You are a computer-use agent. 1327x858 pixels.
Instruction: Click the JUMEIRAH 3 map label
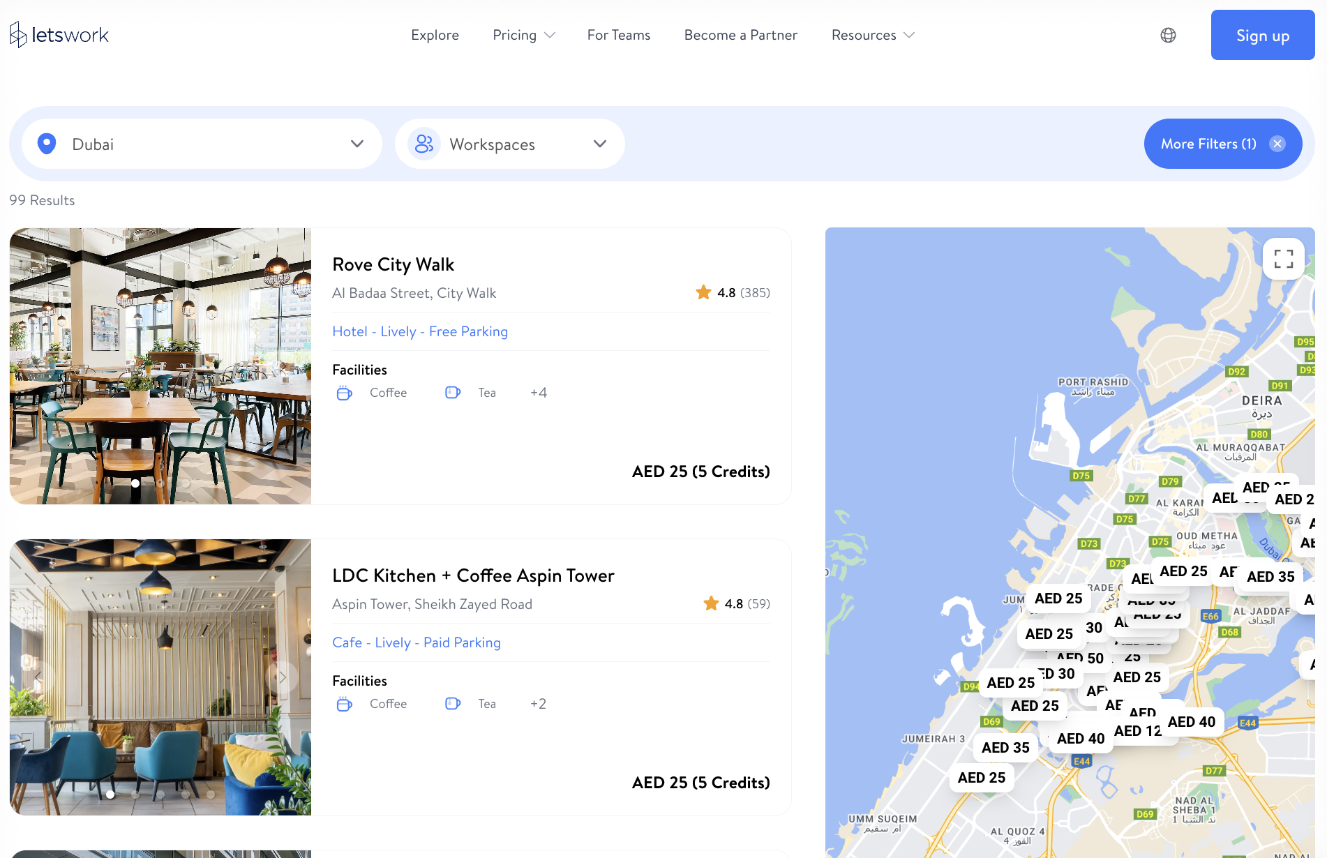(934, 739)
